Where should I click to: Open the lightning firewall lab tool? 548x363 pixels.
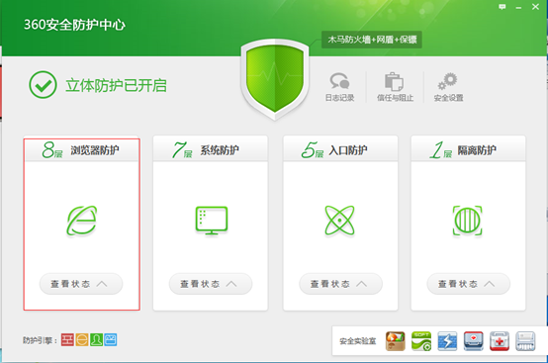tap(447, 341)
